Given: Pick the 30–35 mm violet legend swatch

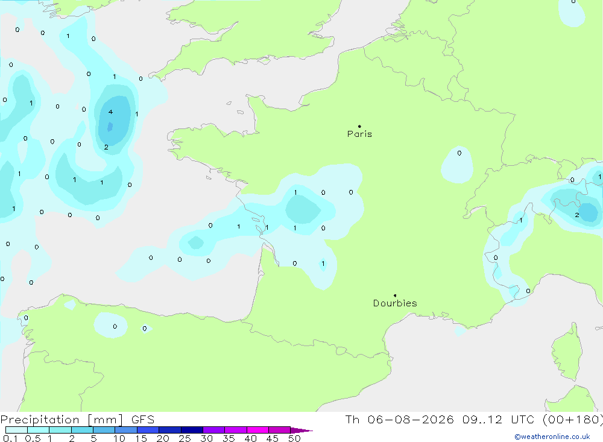Looking at the screenshot, I should 214,430.
